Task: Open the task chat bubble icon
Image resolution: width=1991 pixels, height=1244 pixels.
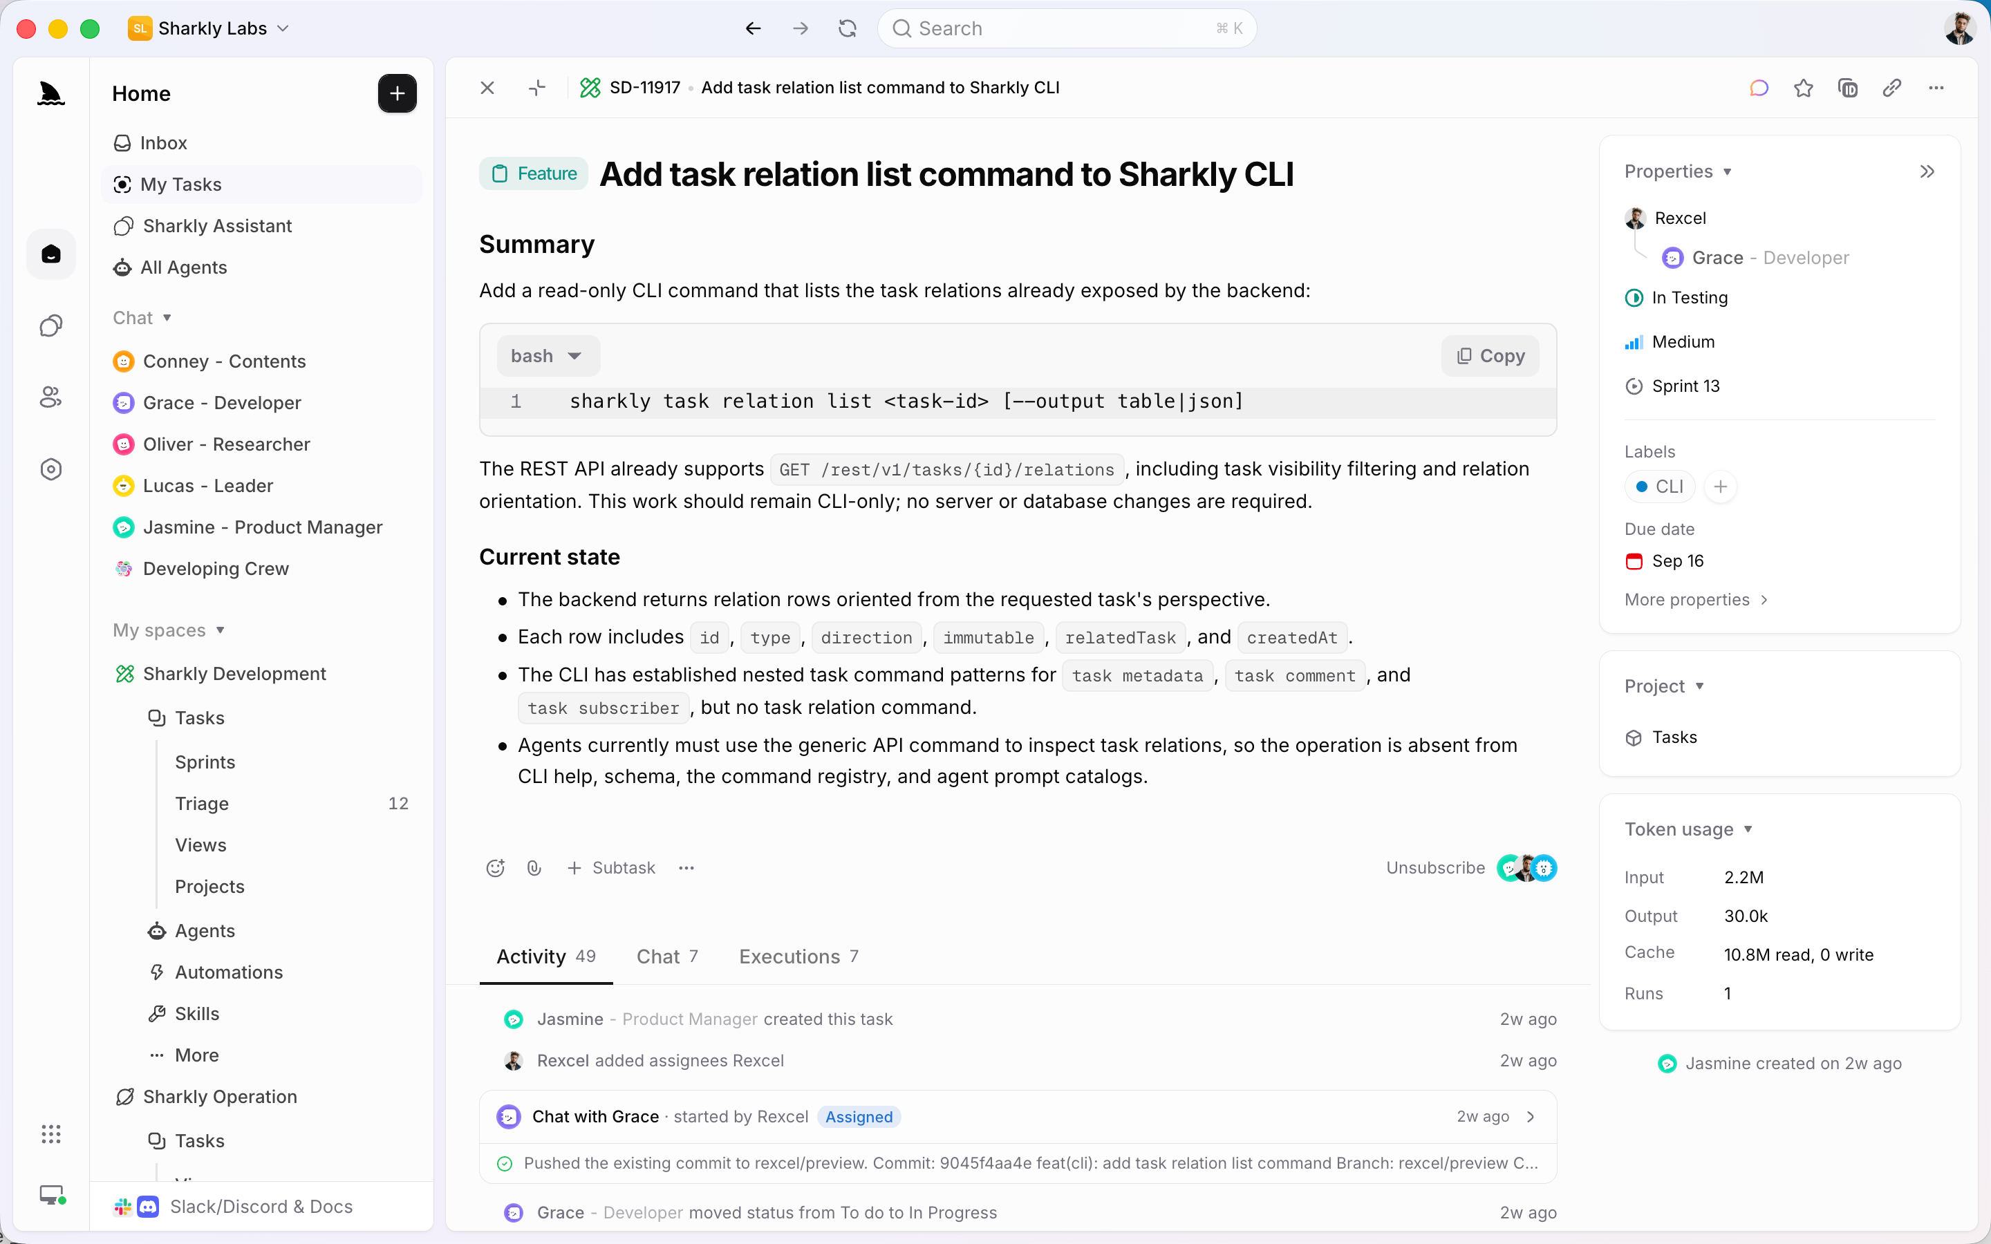Action: [x=1759, y=88]
